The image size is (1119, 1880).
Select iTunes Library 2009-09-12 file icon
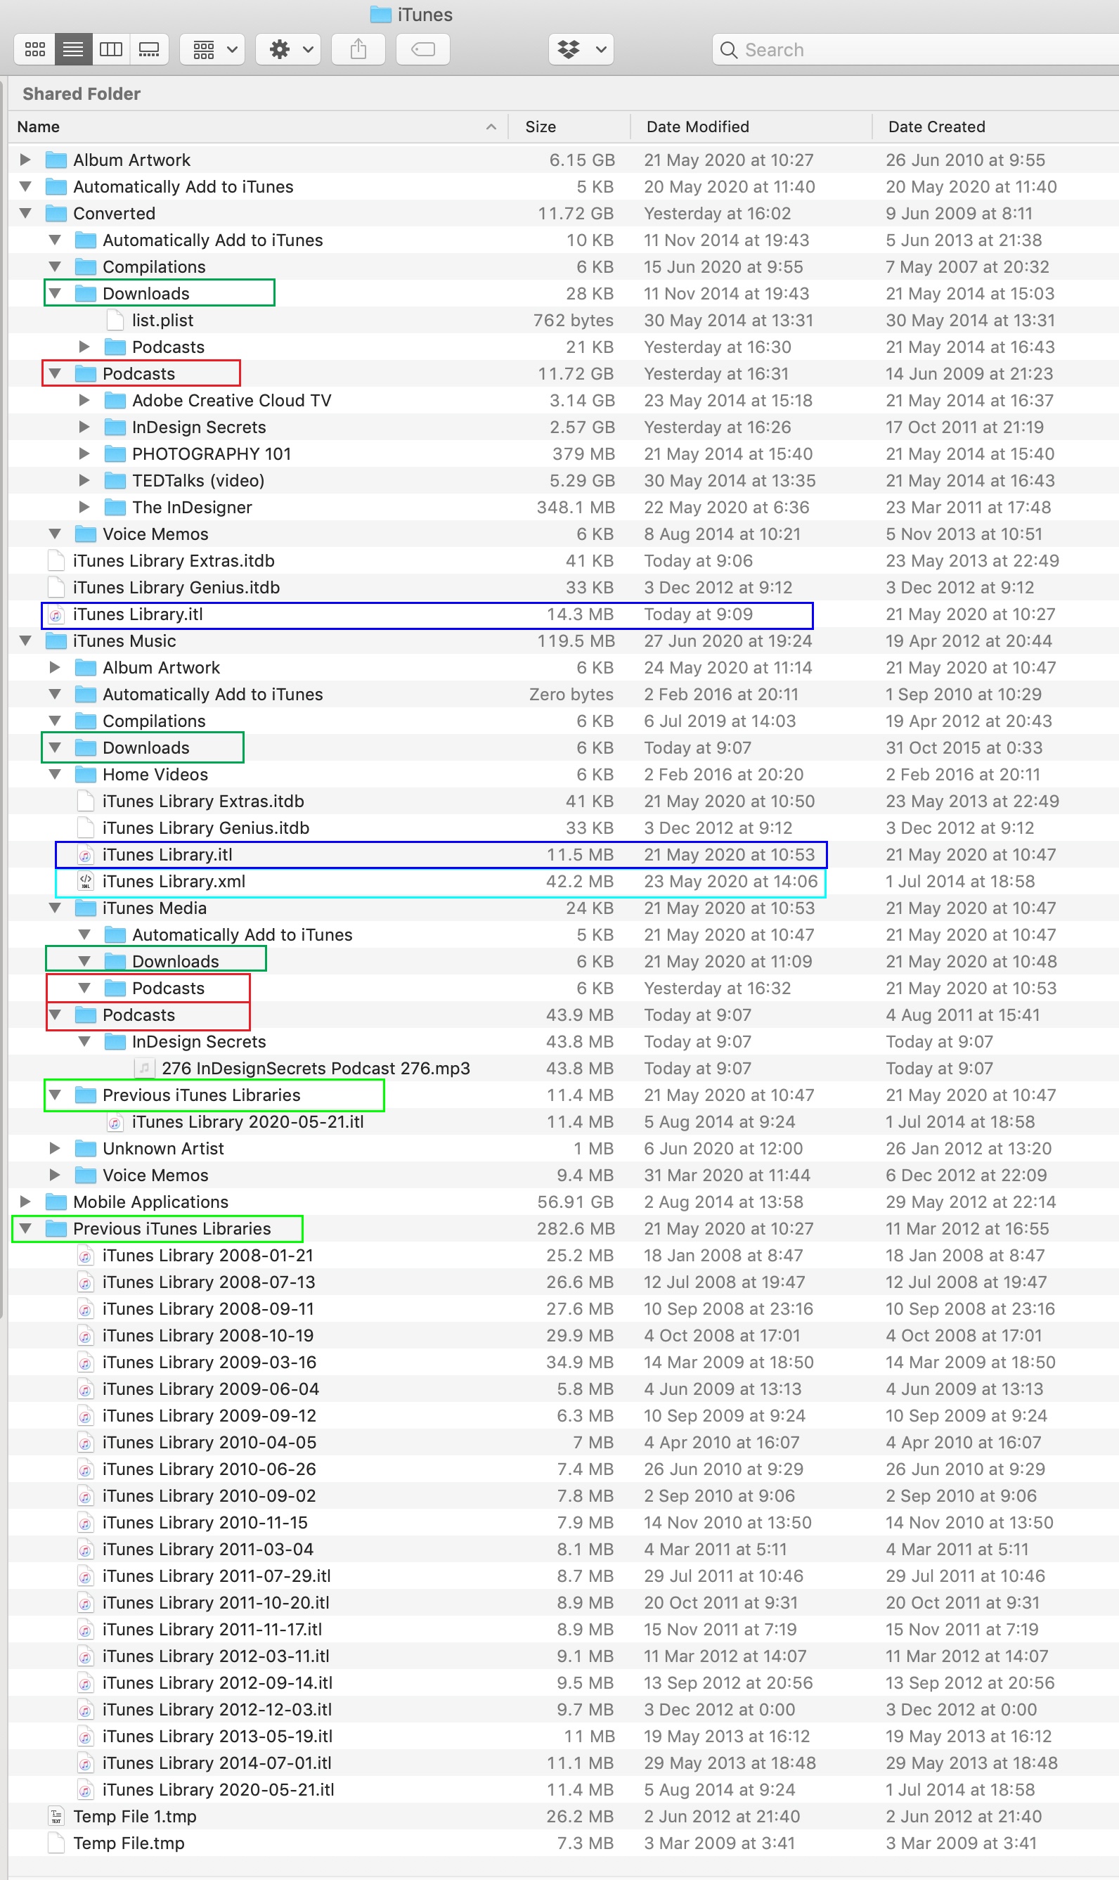coord(86,1416)
